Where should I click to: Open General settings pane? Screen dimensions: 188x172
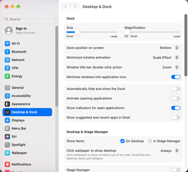tap(27, 88)
